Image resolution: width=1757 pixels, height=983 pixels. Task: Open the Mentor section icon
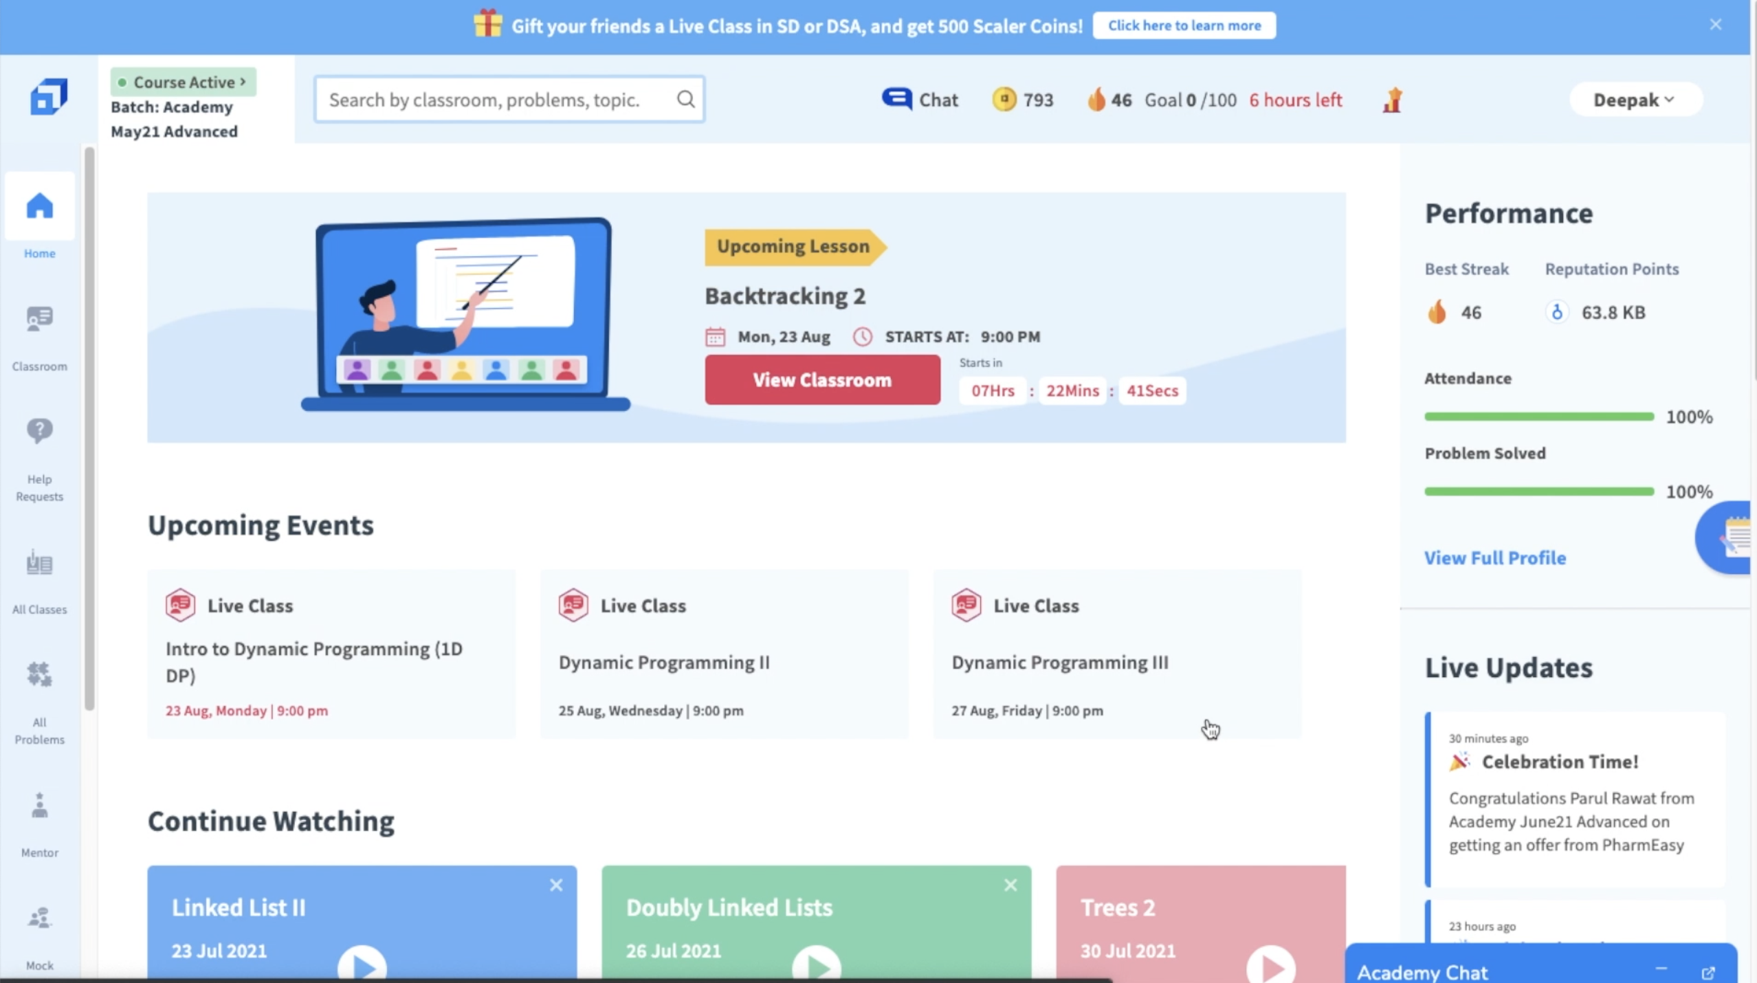[x=38, y=806]
